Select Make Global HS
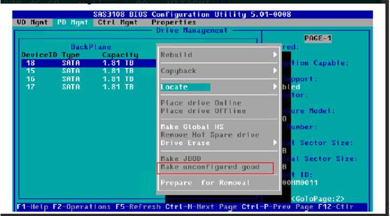The width and height of the screenshot is (390, 216). pyautogui.click(x=192, y=127)
